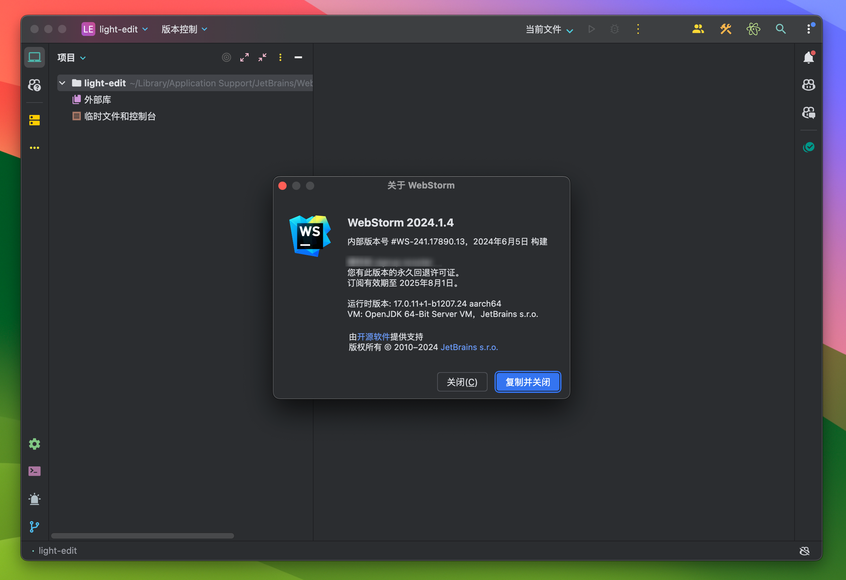
Task: Click the WebStorm logo in About dialog
Action: tap(310, 236)
